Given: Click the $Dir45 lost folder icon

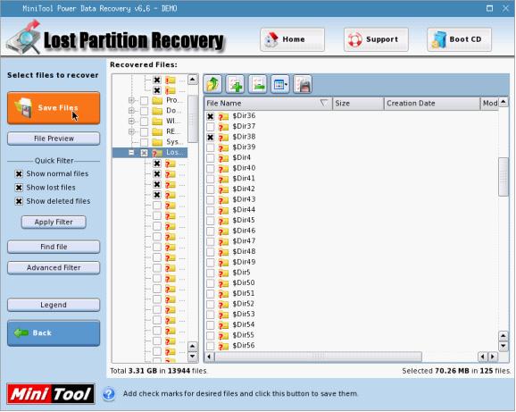Looking at the screenshot, I should coord(223,221).
